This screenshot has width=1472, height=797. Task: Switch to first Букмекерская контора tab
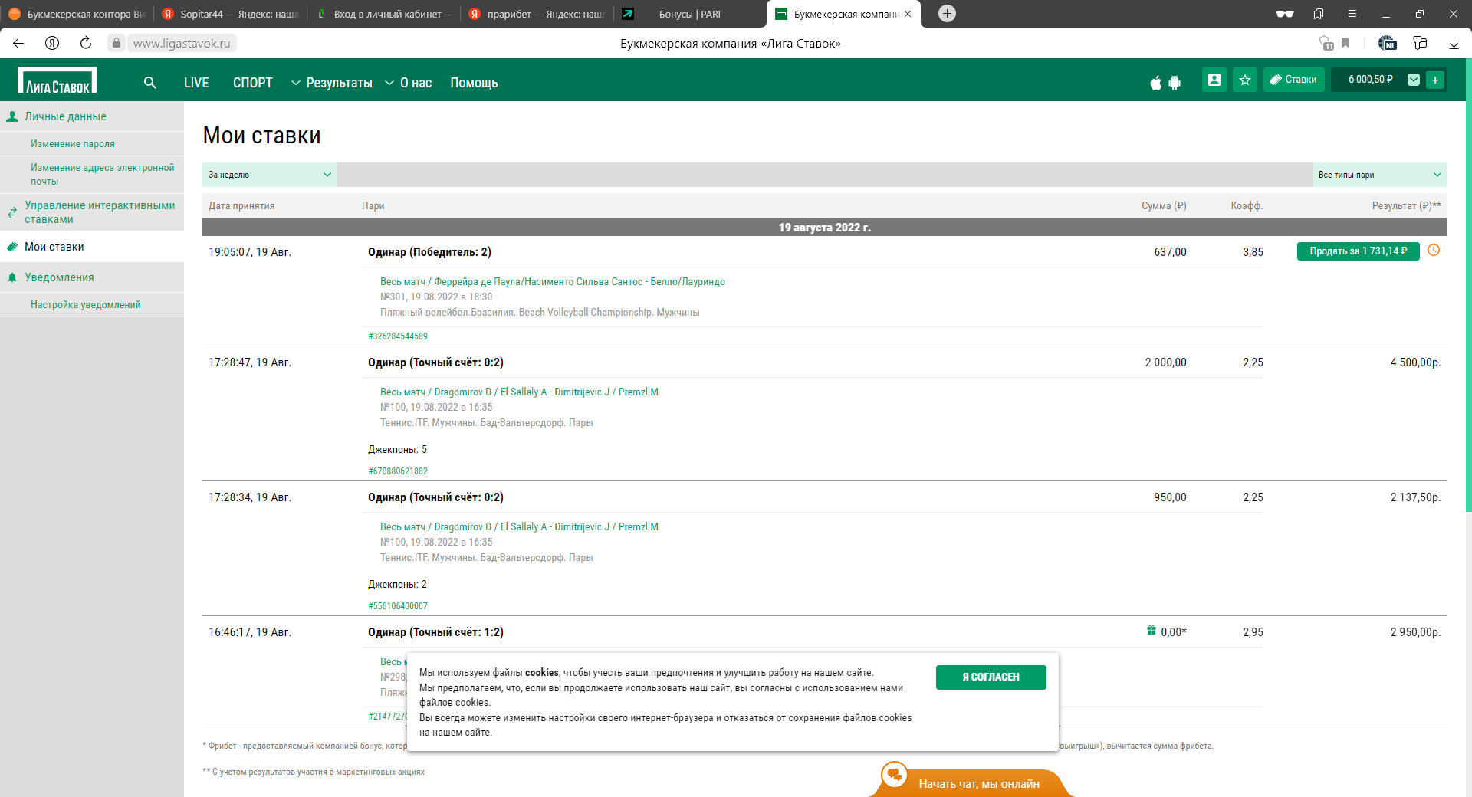point(77,14)
